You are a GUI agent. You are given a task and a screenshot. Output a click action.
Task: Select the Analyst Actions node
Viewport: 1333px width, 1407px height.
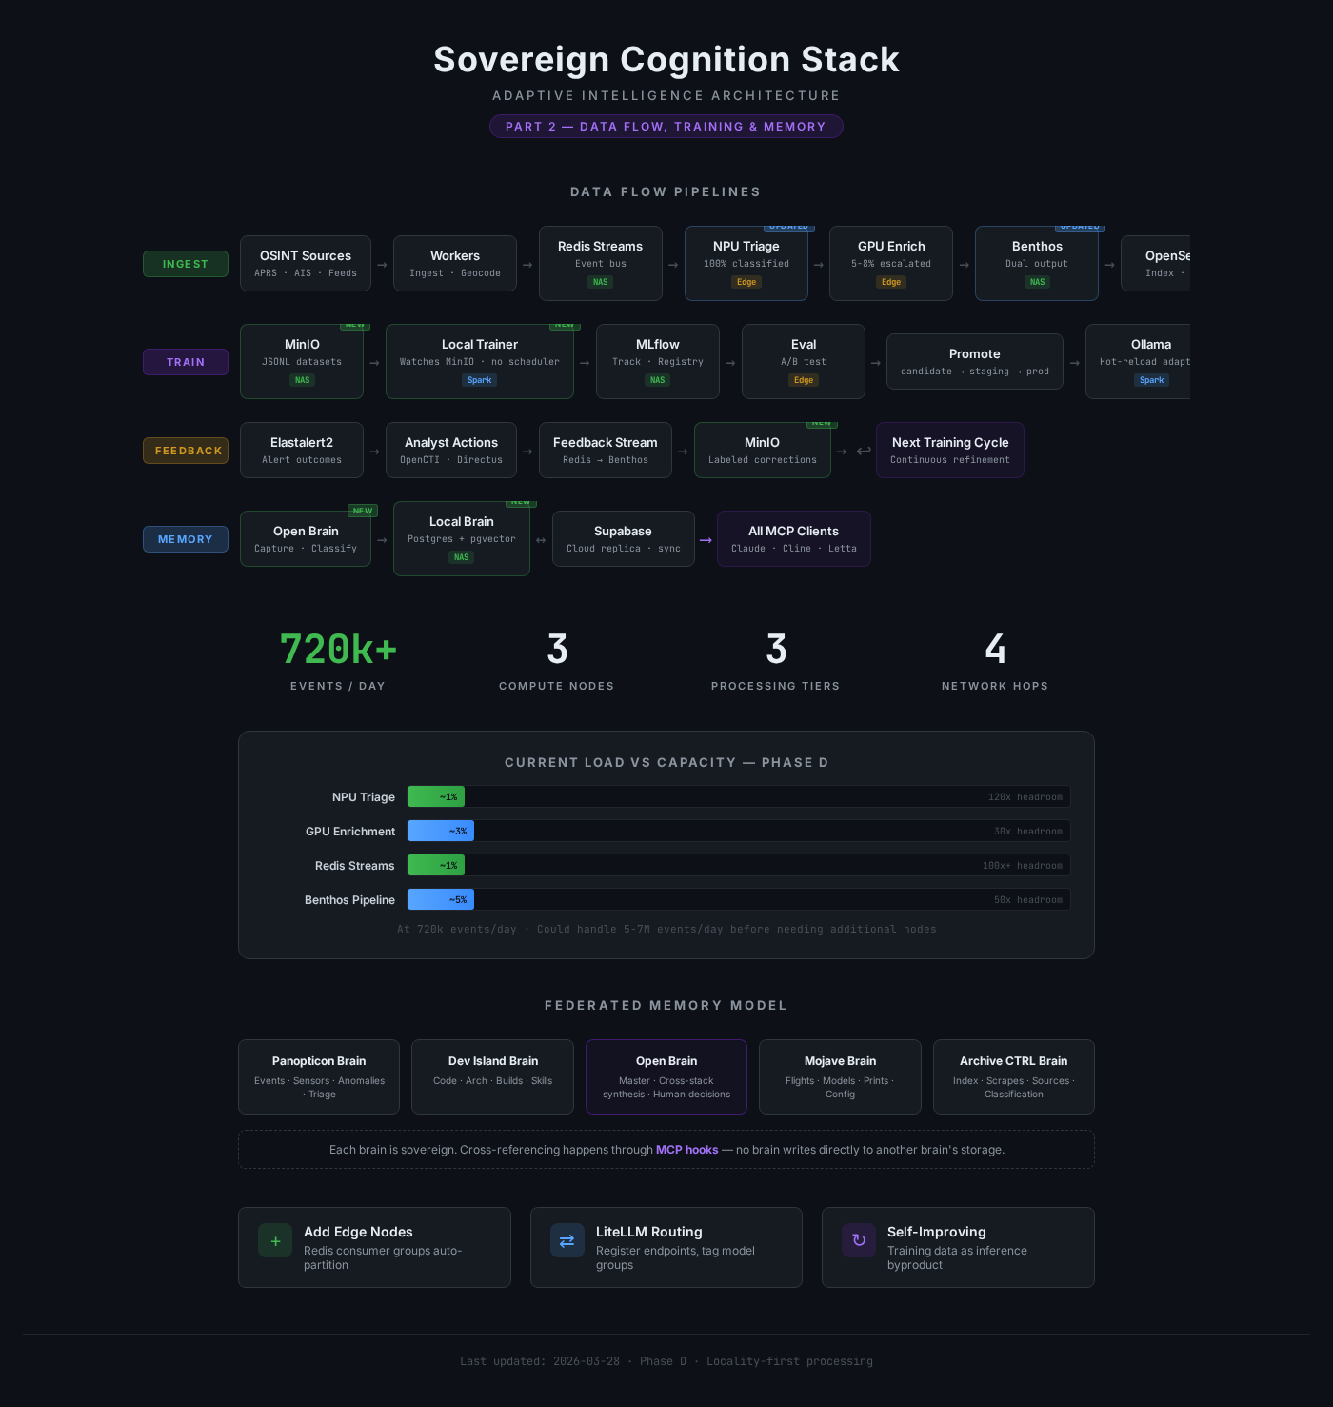coord(451,451)
